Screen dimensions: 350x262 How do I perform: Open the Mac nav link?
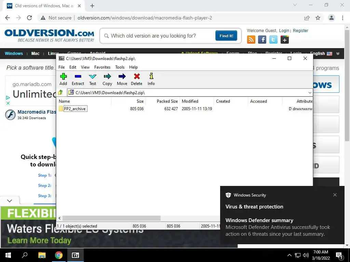coord(35,54)
